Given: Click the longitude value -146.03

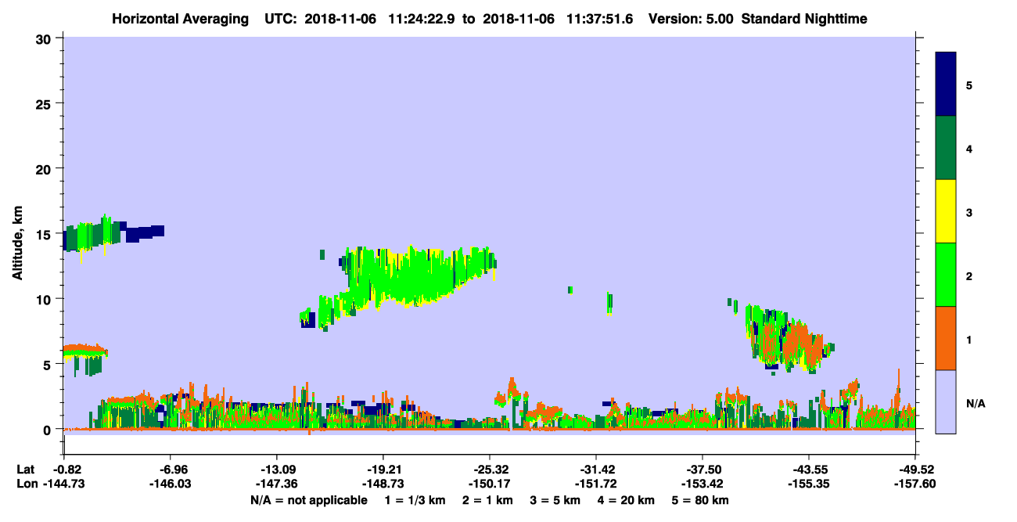Looking at the screenshot, I should coord(171,484).
